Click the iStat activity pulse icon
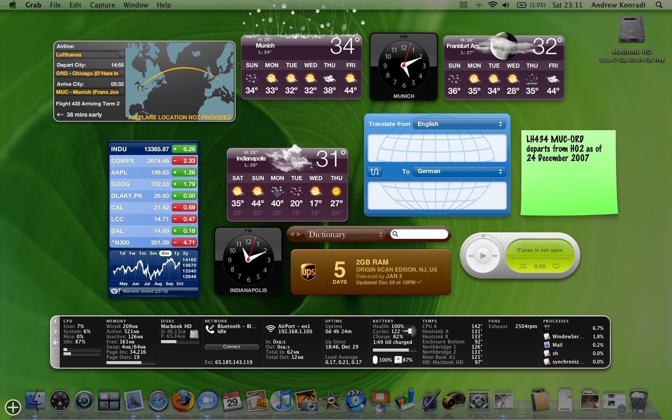The width and height of the screenshot is (672, 420). [55, 342]
